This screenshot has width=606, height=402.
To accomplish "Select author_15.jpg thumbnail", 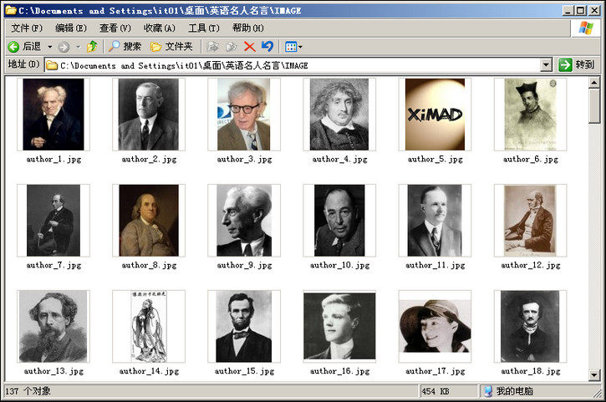I will coord(244,326).
